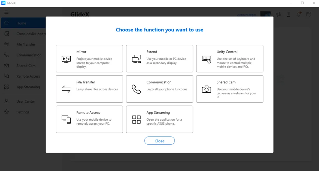Select the Communication phone icon in dialog

[136, 89]
